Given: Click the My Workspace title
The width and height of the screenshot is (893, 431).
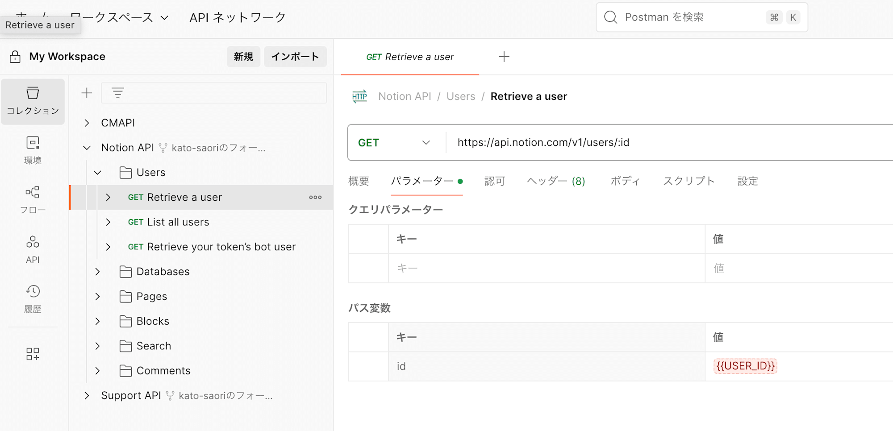Looking at the screenshot, I should pos(67,57).
